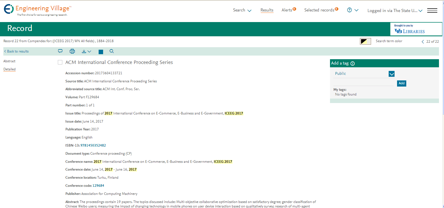Screen dimensions: 444x208
Task: Open conference code 129684 link
Action: click(98, 186)
